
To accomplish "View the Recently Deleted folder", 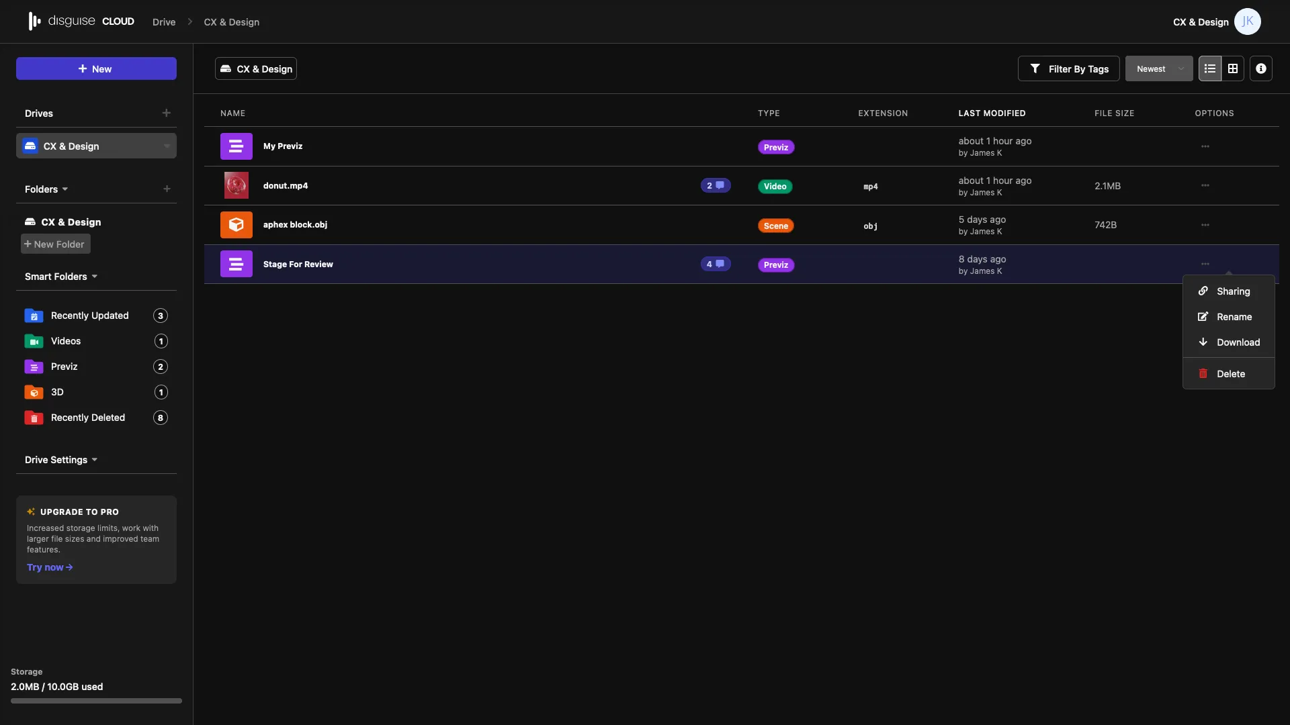I will [x=88, y=417].
